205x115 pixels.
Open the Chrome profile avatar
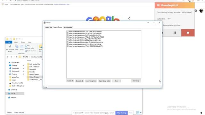pos(201,11)
